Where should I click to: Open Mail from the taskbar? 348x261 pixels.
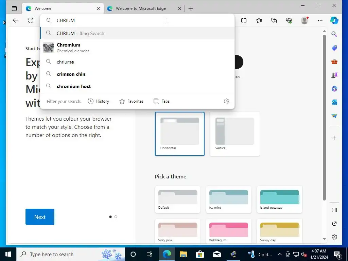click(x=216, y=254)
